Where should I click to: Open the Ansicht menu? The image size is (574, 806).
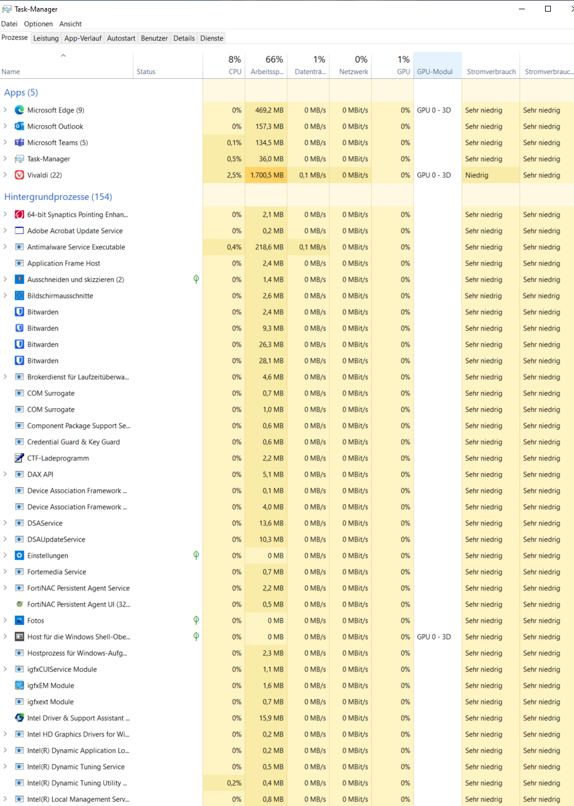coord(70,24)
